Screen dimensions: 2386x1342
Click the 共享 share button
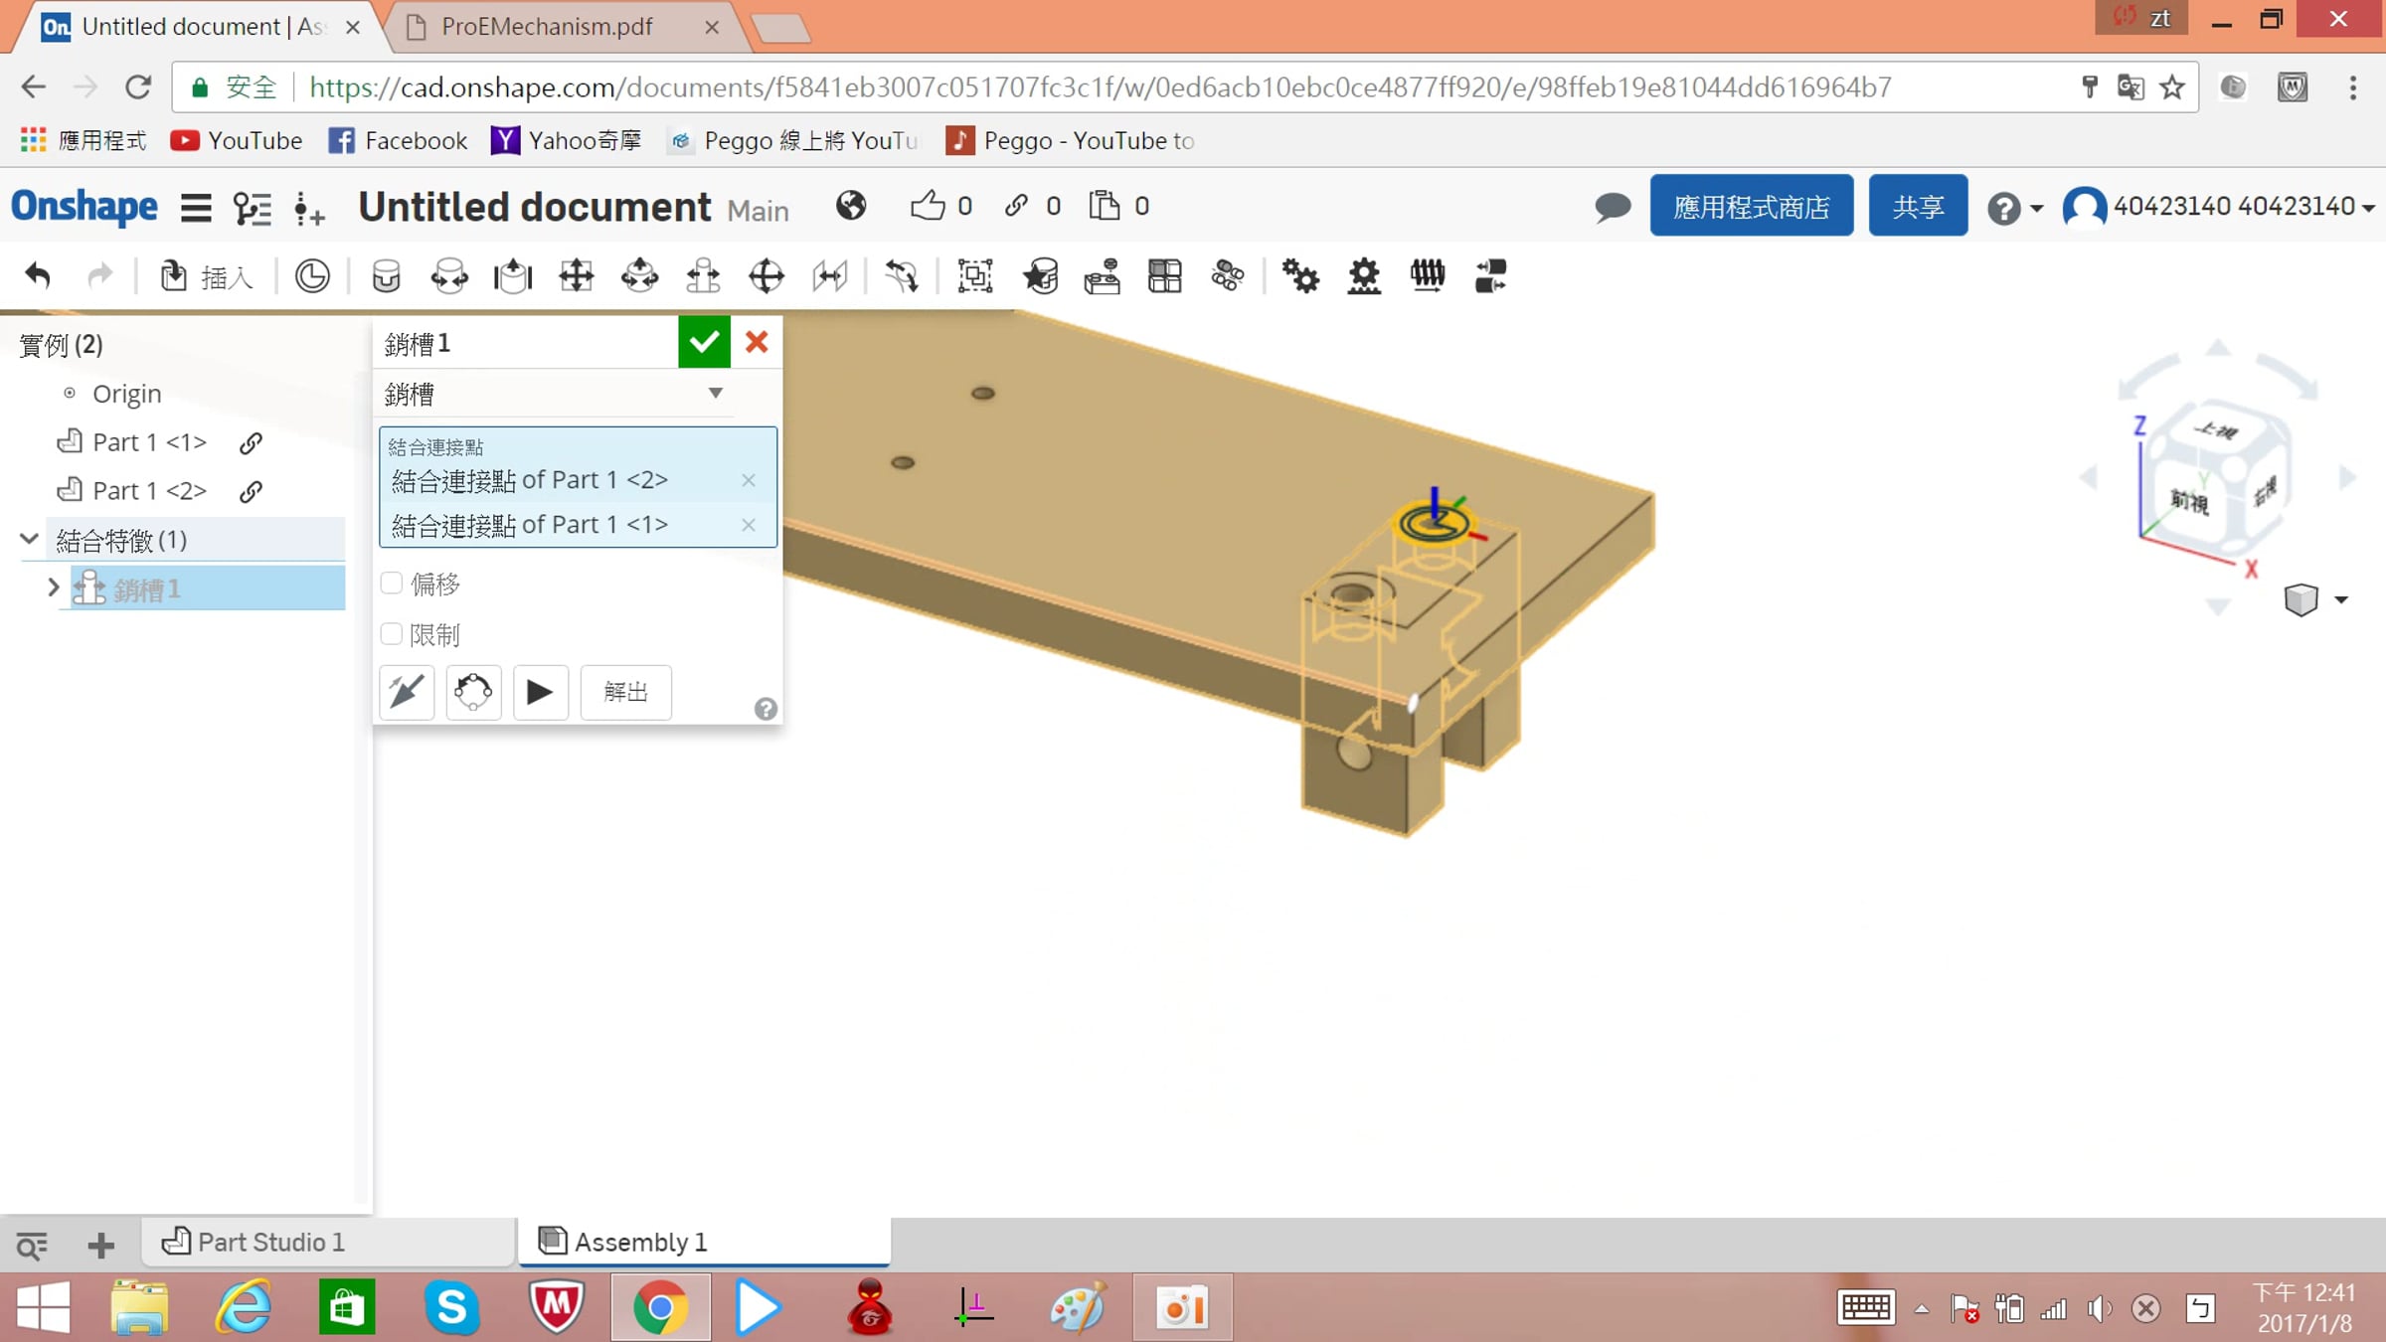coord(1918,206)
